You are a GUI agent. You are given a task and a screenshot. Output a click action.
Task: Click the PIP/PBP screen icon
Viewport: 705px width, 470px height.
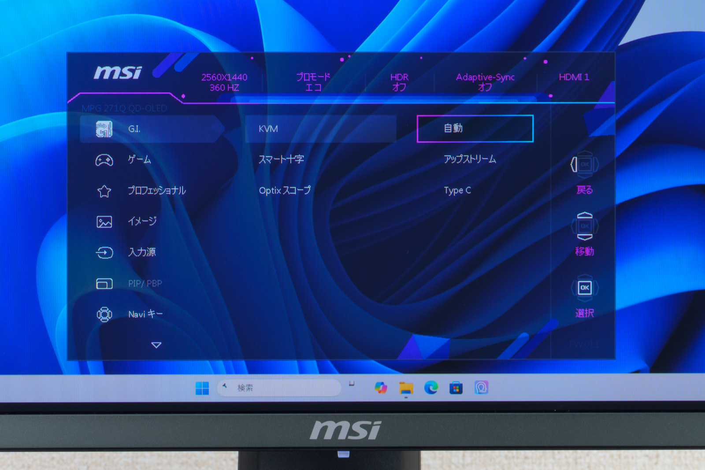(104, 284)
